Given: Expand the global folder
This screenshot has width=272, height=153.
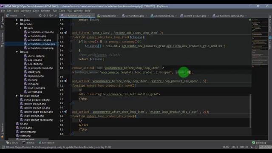Looking at the screenshot, I should 17,20.
